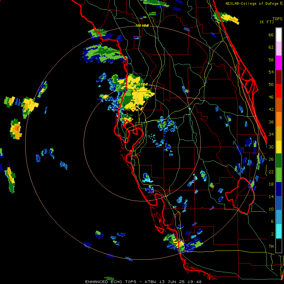Click the TOPS legend title
284x284 pixels.
tap(277, 19)
